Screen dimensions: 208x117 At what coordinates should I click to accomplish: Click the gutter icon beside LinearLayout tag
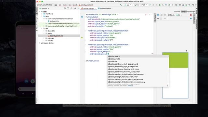[82, 17]
